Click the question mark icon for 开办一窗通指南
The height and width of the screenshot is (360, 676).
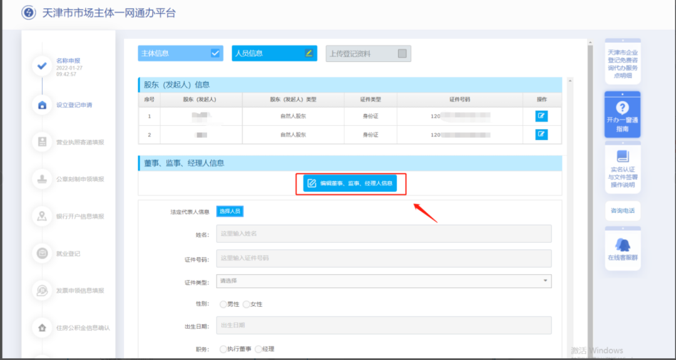(x=623, y=108)
